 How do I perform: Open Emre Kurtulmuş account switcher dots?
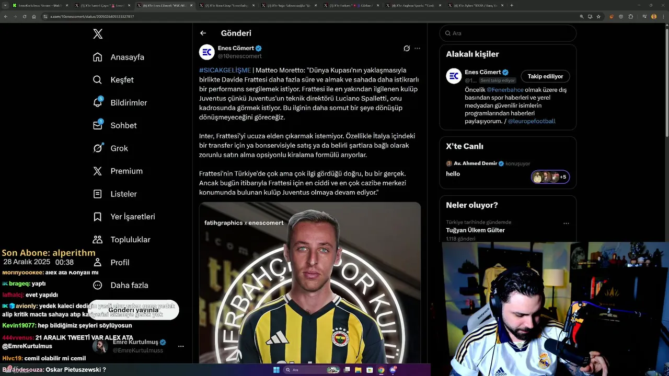pos(181,346)
